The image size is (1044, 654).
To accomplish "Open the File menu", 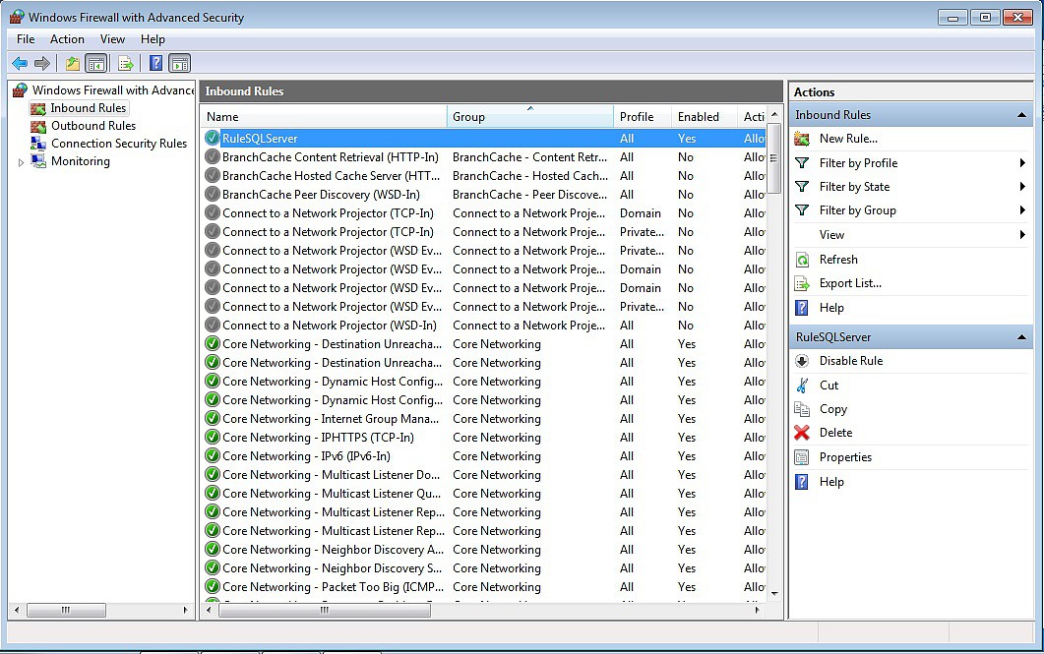I will (26, 39).
